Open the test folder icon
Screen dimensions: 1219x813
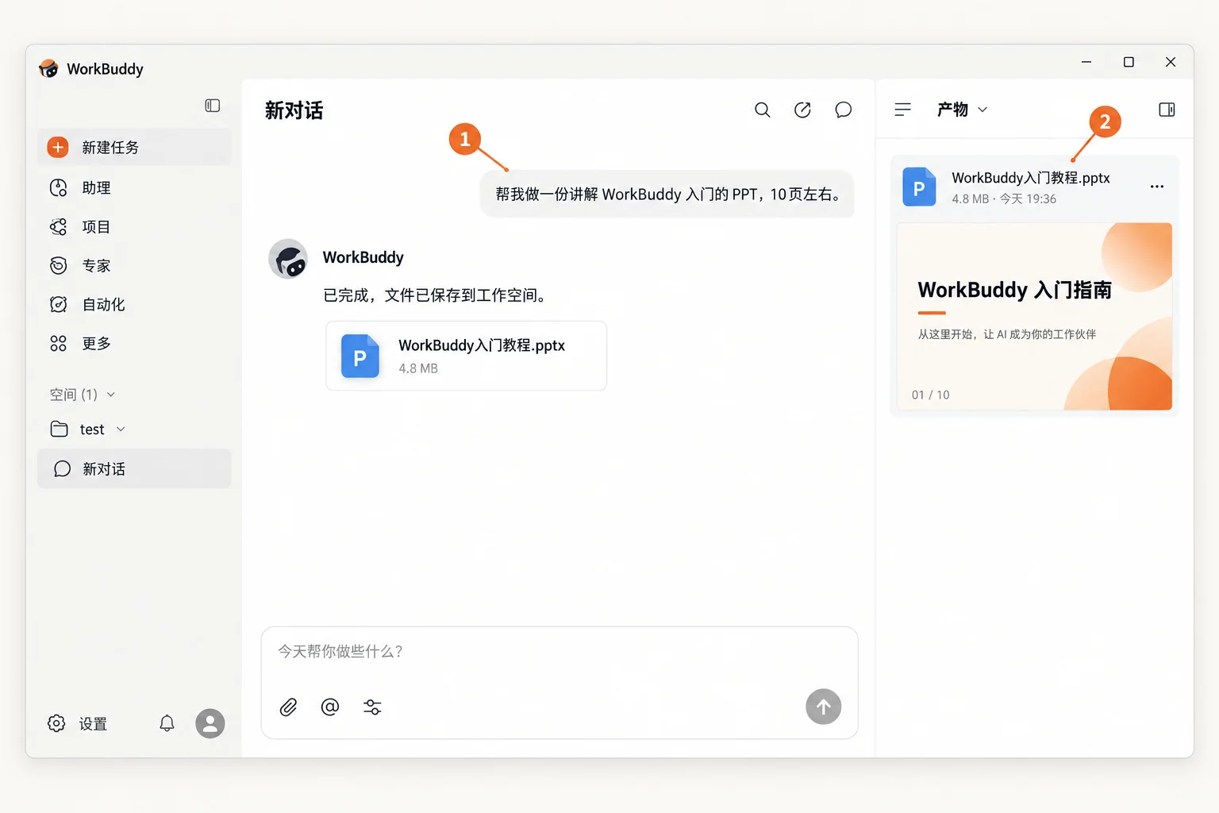click(x=59, y=429)
